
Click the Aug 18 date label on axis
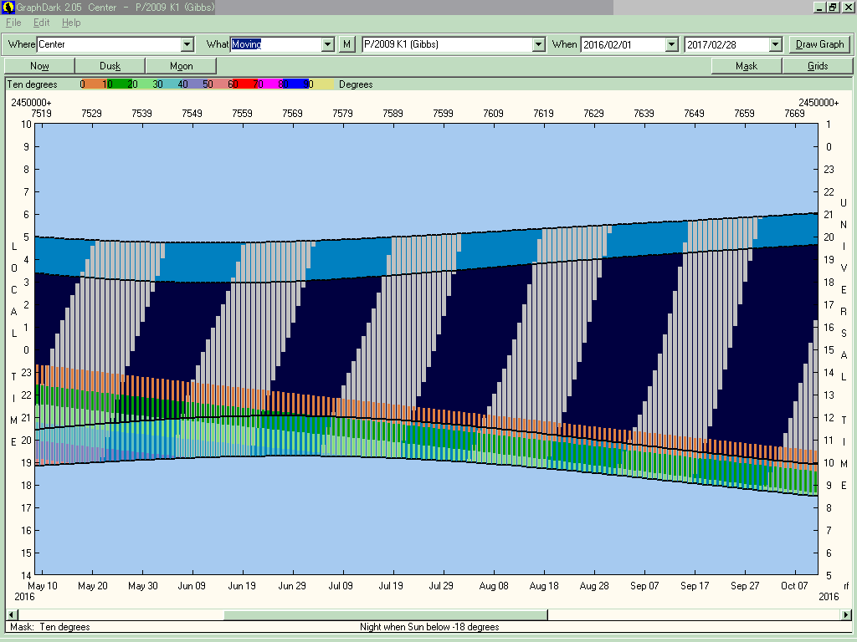(544, 586)
